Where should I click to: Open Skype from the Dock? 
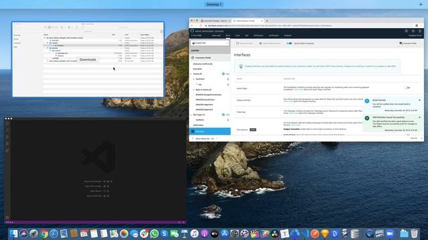tap(164, 233)
